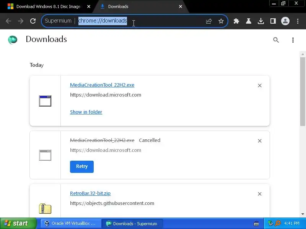Open RetroBar.32-bit.zip file link

(x=90, y=194)
